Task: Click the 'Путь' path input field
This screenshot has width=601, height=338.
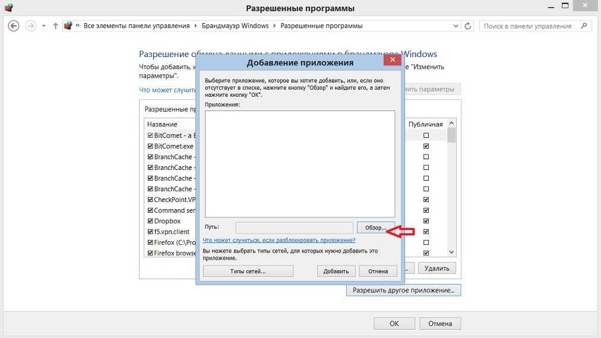Action: [294, 228]
